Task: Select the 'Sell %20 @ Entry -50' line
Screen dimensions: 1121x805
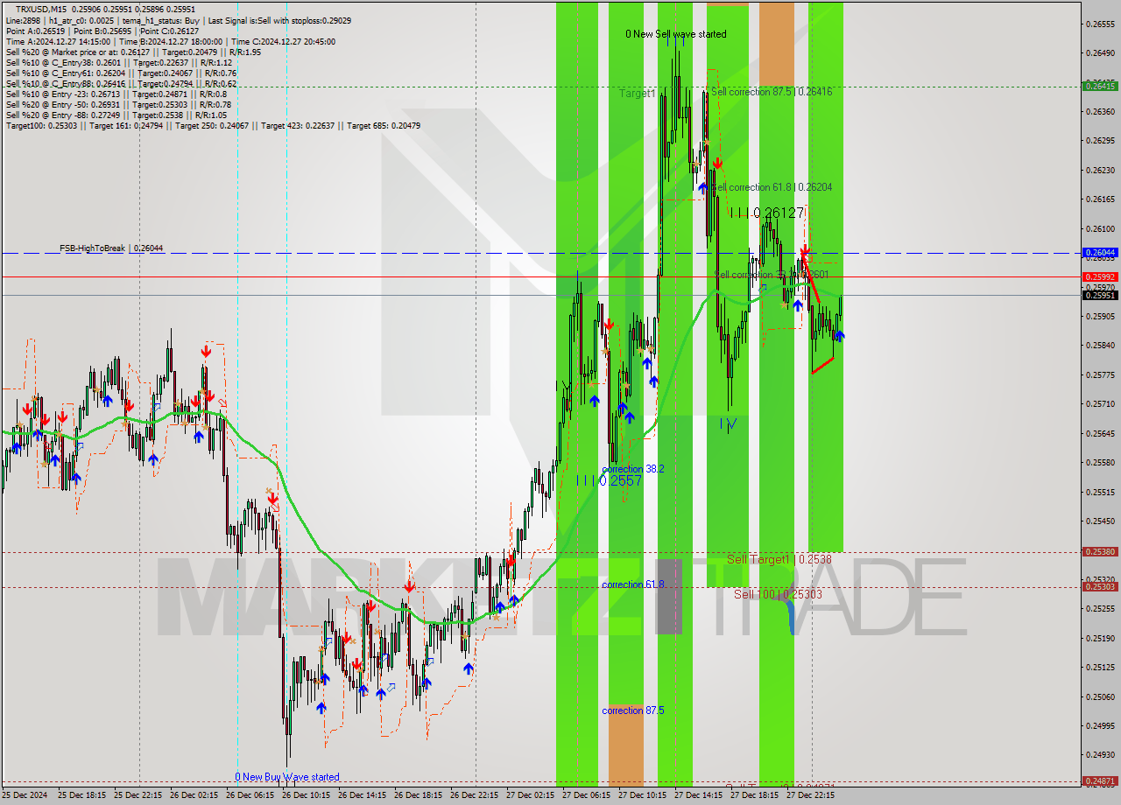Action: tap(118, 104)
